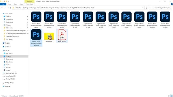173x97 pixels.
Task: Open Music under This PC
Action: click(8, 65)
